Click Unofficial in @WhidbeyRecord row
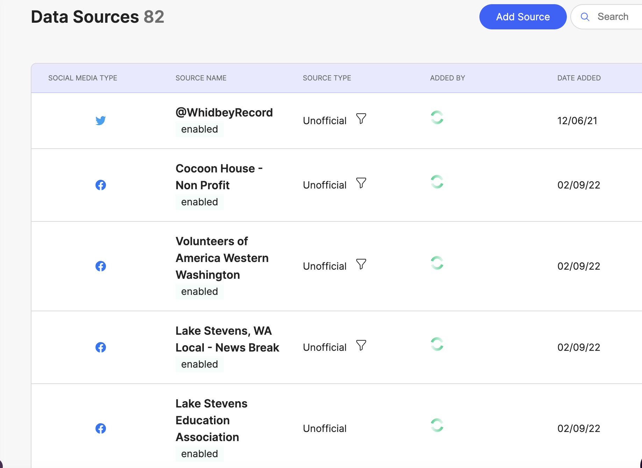 [324, 121]
